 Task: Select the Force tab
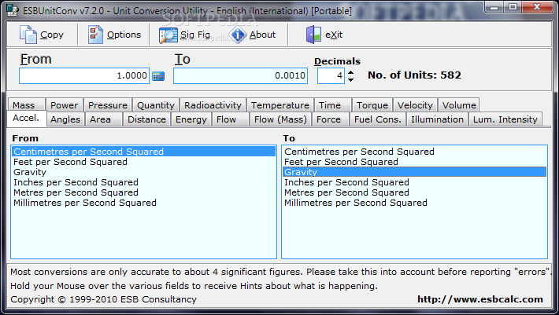(331, 119)
